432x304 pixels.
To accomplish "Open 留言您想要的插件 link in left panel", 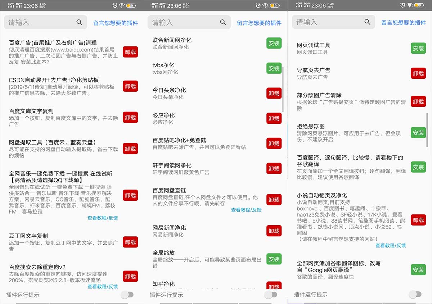I will [x=116, y=23].
